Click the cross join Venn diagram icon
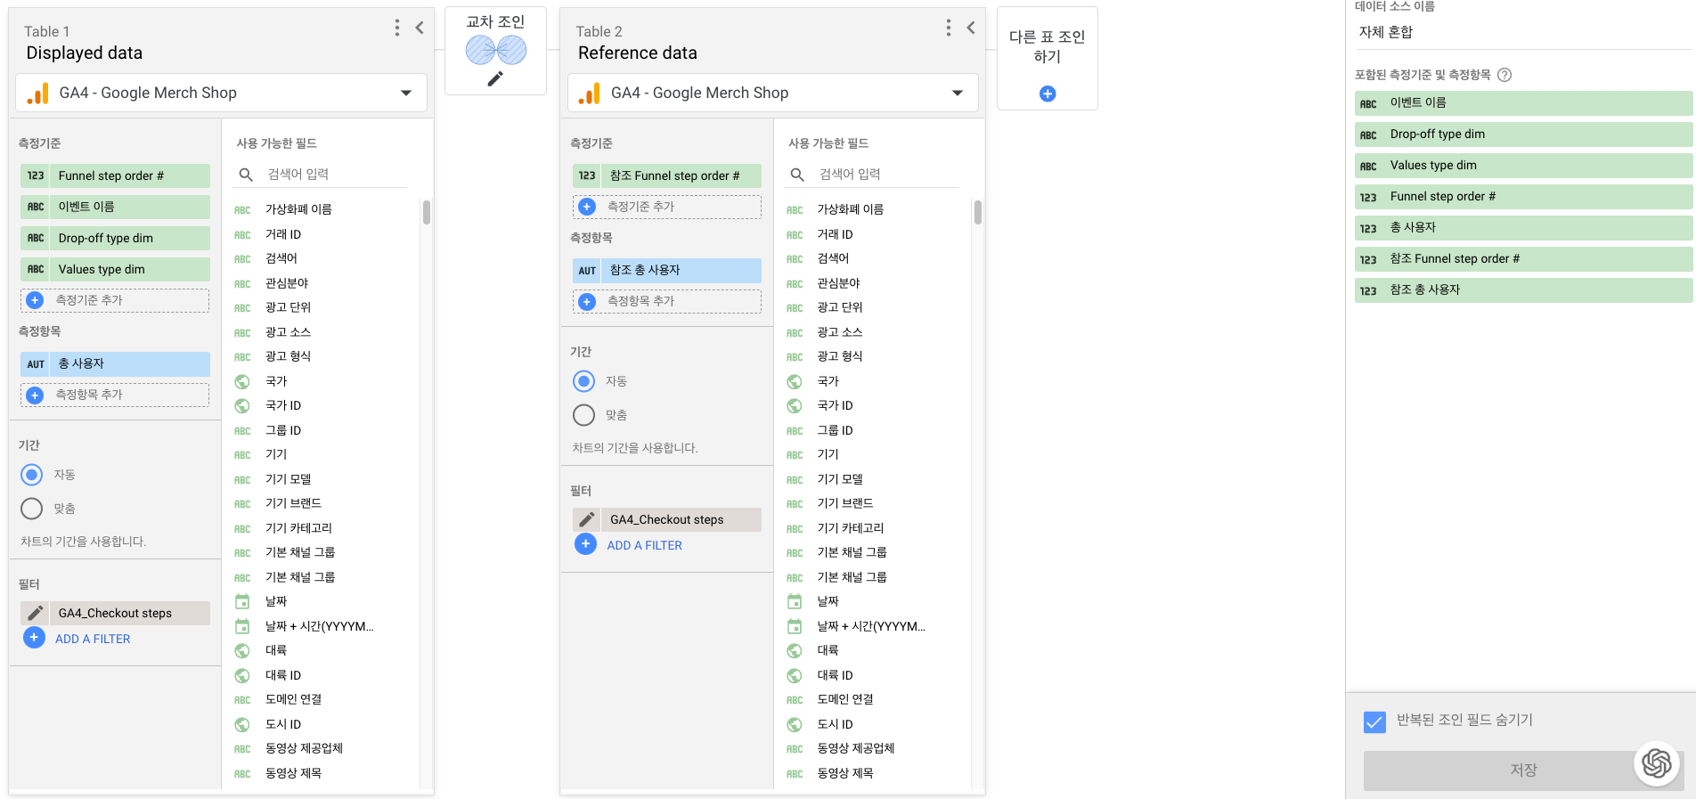1696x799 pixels. [495, 50]
